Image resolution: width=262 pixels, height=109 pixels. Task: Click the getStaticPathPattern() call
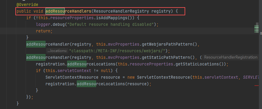[x=168, y=57]
